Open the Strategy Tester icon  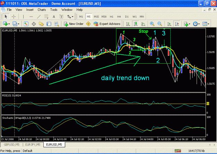click(x=57, y=24)
